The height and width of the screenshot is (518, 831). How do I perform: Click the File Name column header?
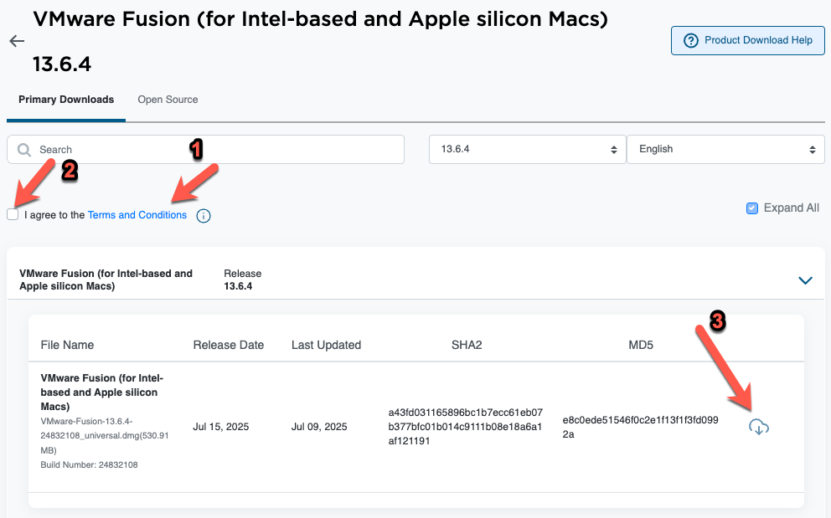67,345
